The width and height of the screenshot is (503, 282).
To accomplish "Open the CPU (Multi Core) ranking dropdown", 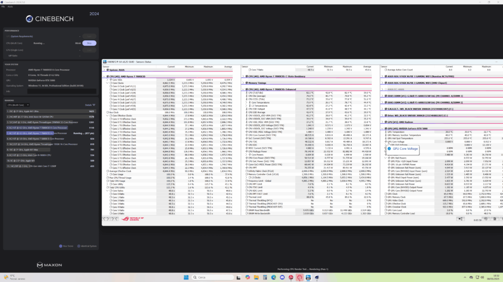I will 18,105.
